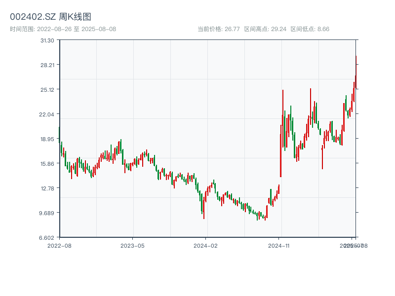Select the 时间范围 date range text

pos(63,29)
